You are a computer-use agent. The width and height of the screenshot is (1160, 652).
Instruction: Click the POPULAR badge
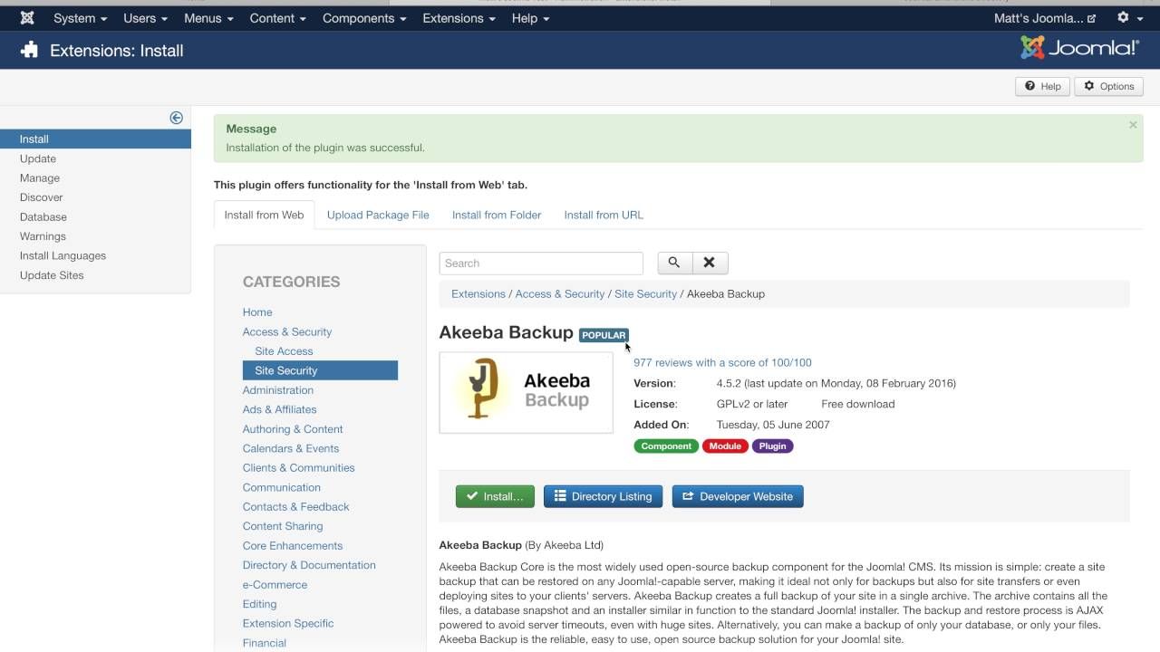click(604, 335)
